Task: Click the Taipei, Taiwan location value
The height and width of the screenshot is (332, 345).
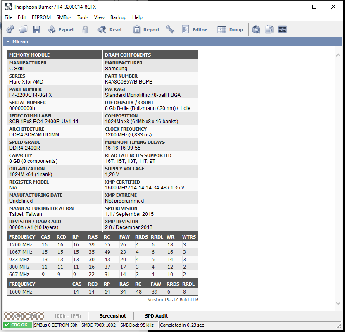Action: (26, 214)
